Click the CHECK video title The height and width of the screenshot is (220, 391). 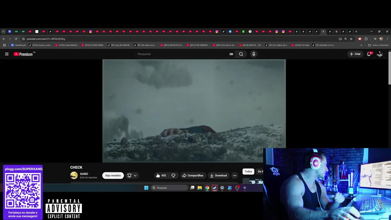[x=76, y=167]
